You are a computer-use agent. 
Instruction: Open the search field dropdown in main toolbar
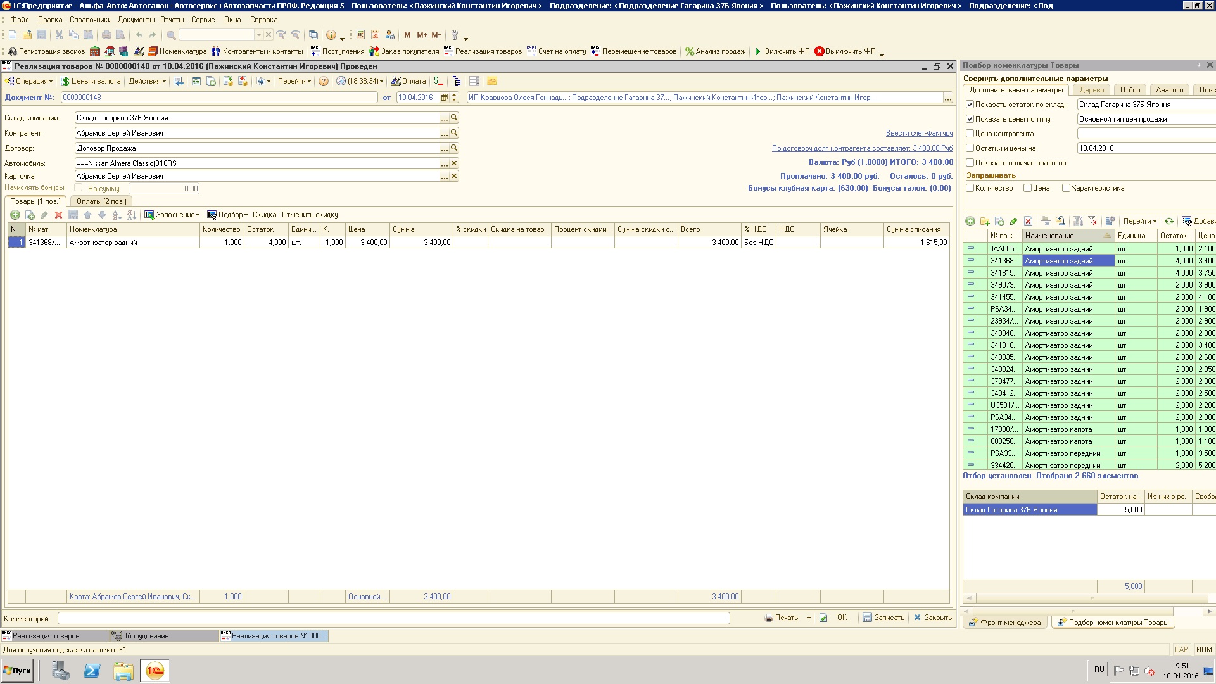pos(258,35)
